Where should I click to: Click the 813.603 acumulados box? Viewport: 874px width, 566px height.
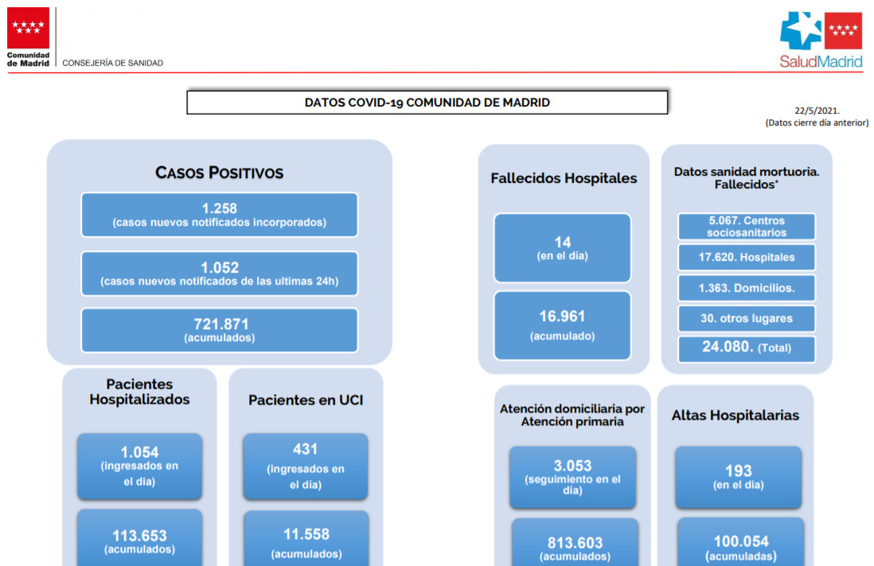pos(575,543)
